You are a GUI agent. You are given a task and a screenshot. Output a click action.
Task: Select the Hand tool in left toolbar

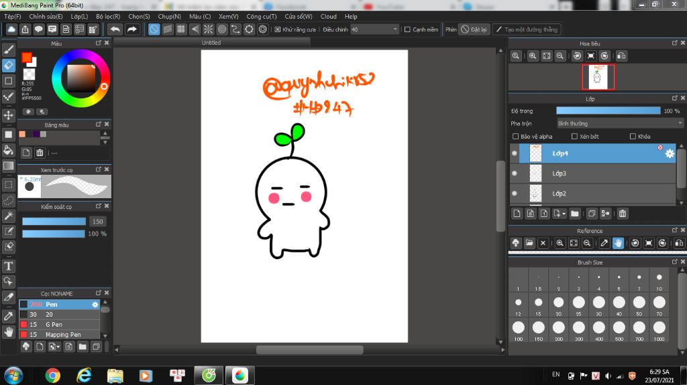click(8, 332)
